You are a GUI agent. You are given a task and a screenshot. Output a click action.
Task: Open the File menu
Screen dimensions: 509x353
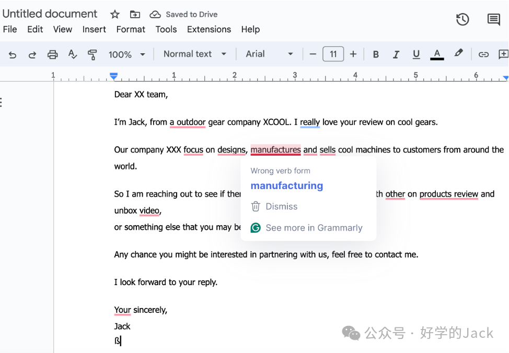(10, 30)
